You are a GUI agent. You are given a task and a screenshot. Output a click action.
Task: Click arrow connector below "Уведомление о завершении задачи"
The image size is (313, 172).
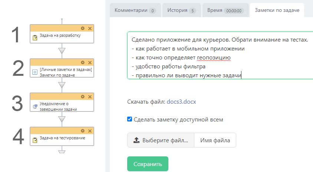62,119
